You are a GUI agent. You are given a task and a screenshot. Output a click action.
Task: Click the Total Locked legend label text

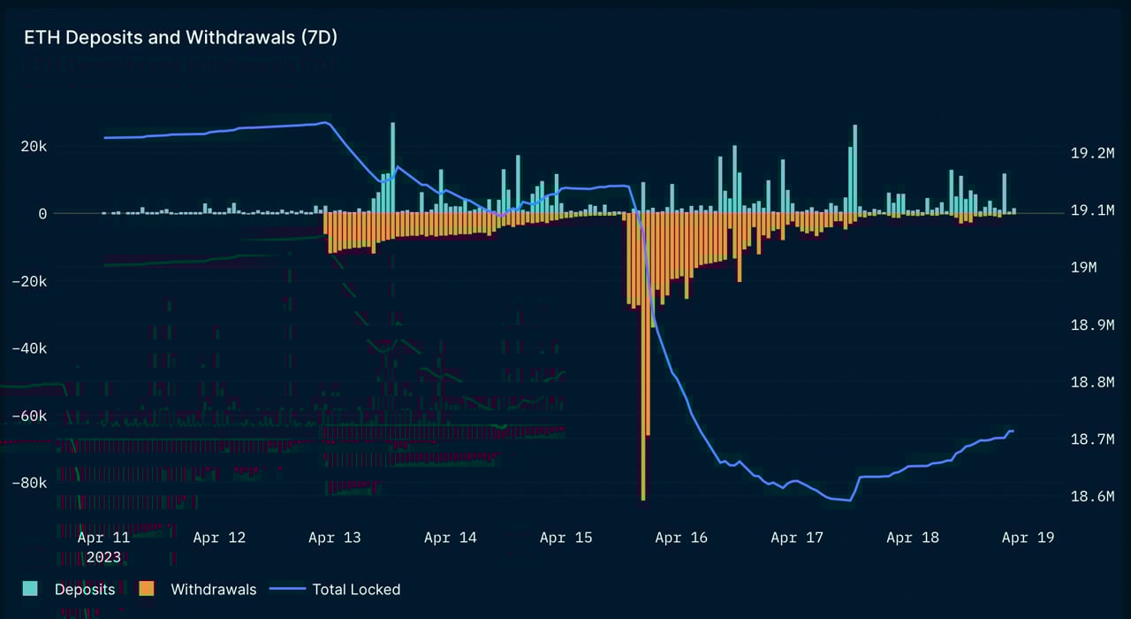[x=355, y=589]
